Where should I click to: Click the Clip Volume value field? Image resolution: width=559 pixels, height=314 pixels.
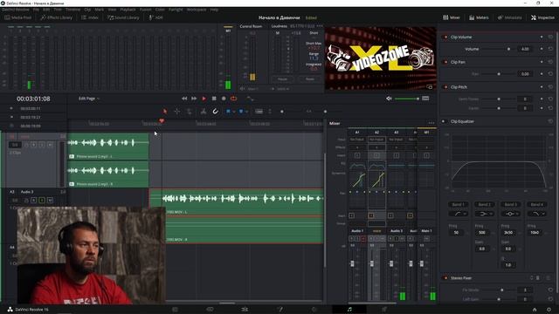tap(525, 49)
